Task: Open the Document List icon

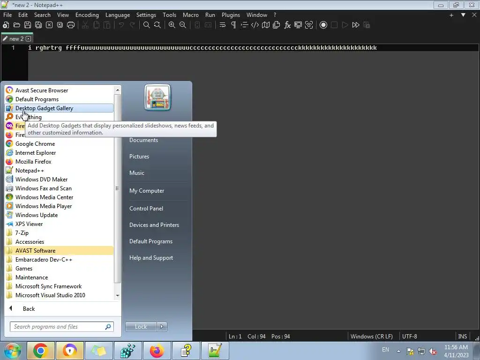Action: coord(277,25)
